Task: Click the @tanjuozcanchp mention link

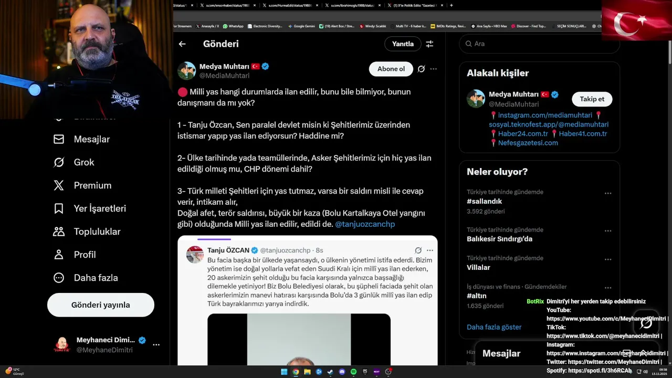Action: pos(365,224)
